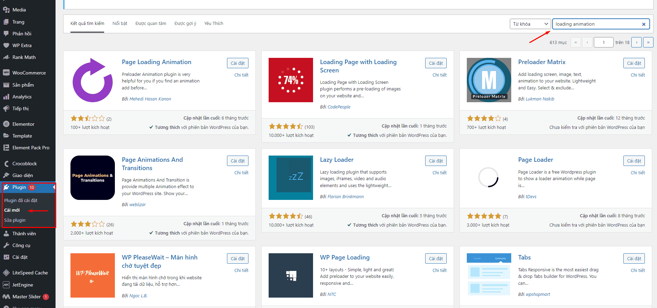Select the Rank Math sidebar icon

pos(6,58)
